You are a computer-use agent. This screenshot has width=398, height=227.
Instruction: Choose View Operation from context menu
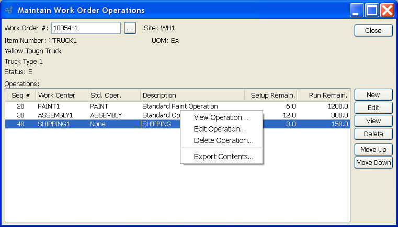[x=221, y=117]
